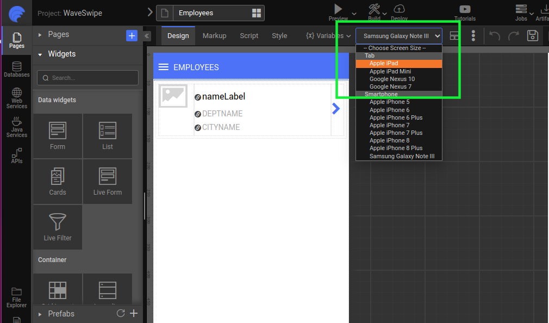Undo the last change
Image resolution: width=549 pixels, height=323 pixels.
coord(494,35)
